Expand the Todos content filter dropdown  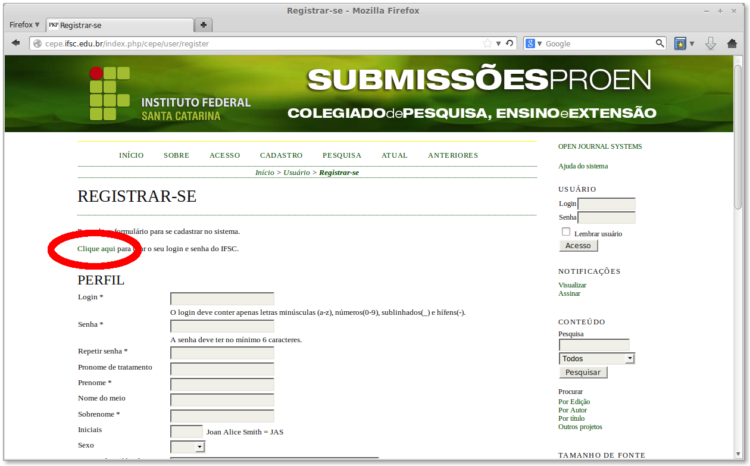coord(630,358)
